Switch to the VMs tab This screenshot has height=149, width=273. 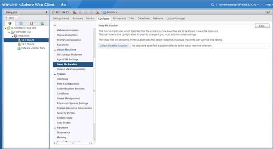[x=132, y=18]
